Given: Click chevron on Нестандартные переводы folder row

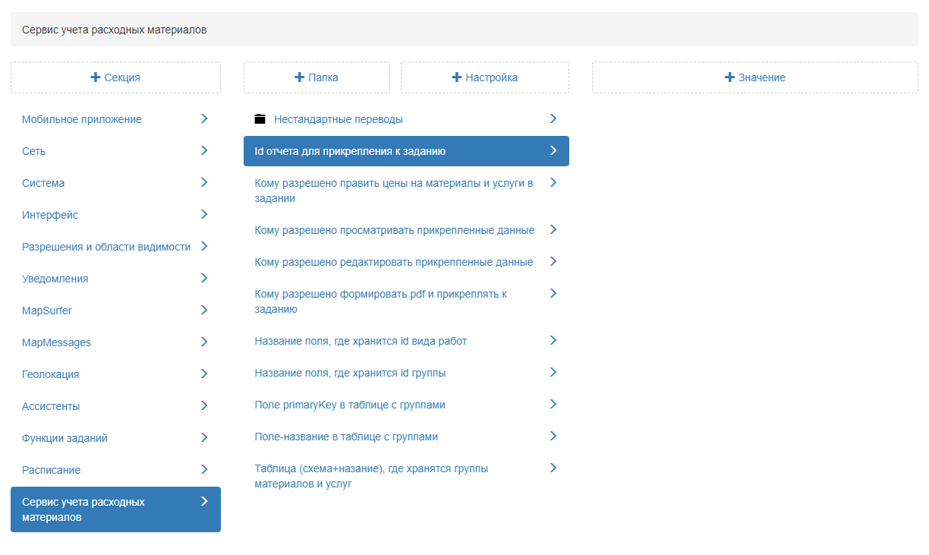Looking at the screenshot, I should (553, 118).
